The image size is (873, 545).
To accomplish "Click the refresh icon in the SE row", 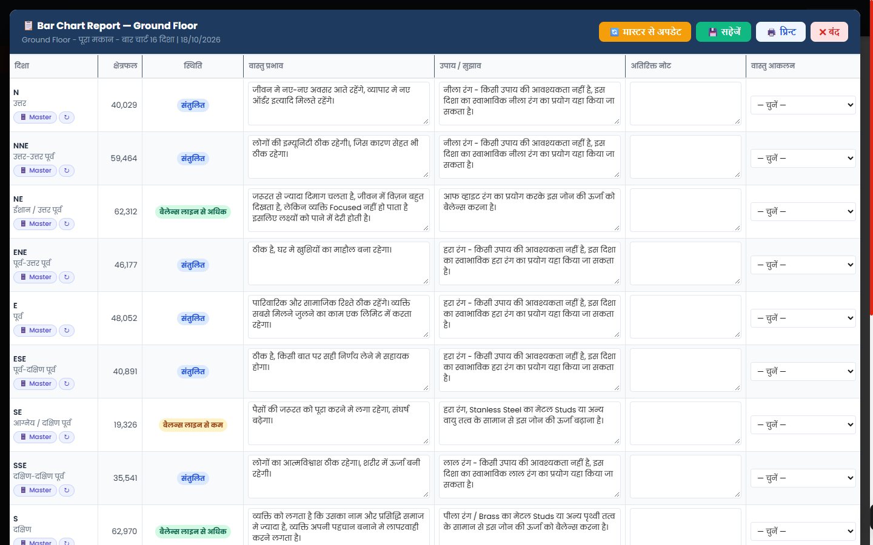I will click(67, 437).
